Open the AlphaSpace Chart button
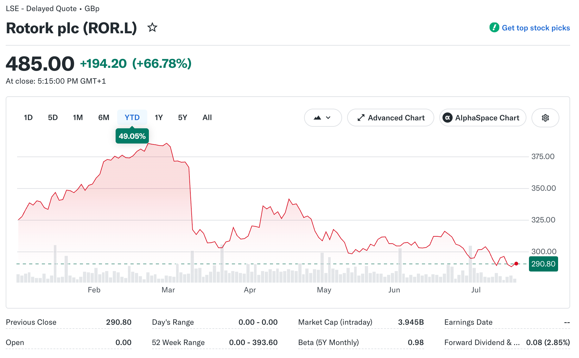 (483, 118)
